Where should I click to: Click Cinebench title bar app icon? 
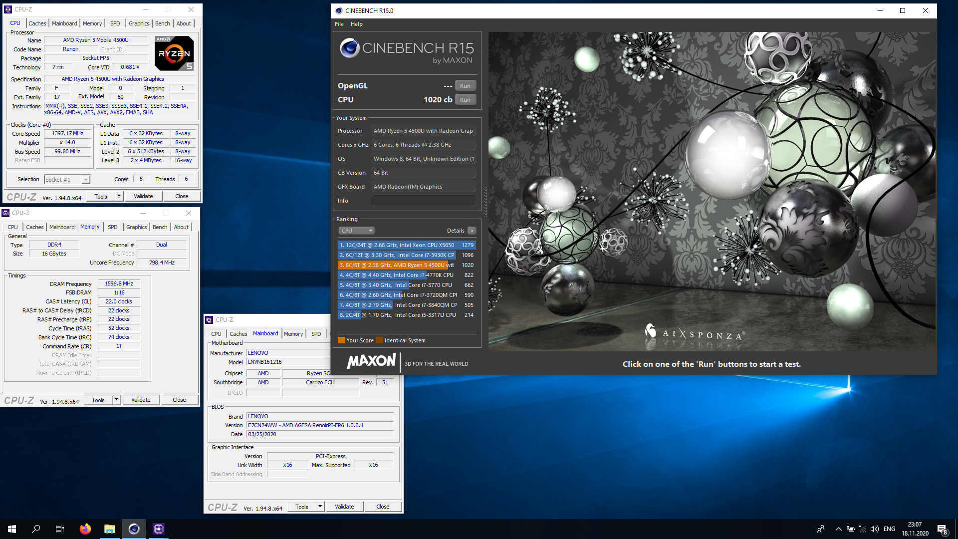click(x=339, y=10)
